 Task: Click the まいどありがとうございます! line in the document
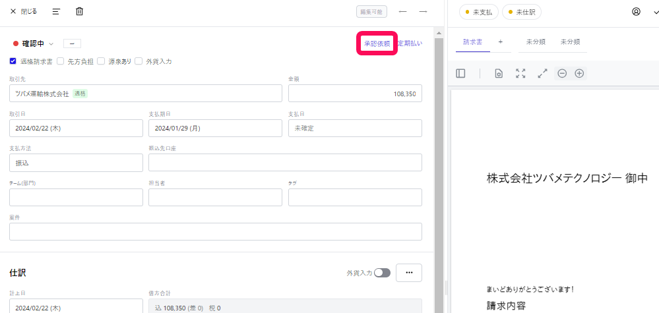(x=530, y=289)
